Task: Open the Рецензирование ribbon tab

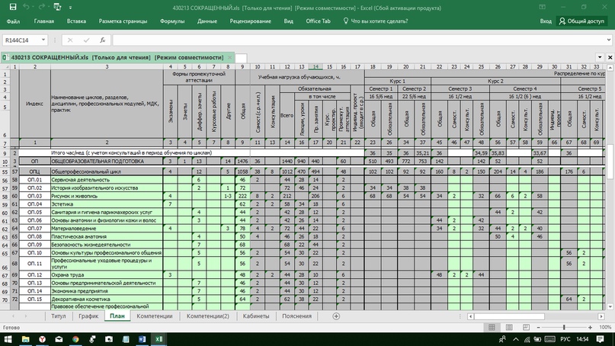Action: coord(250,21)
